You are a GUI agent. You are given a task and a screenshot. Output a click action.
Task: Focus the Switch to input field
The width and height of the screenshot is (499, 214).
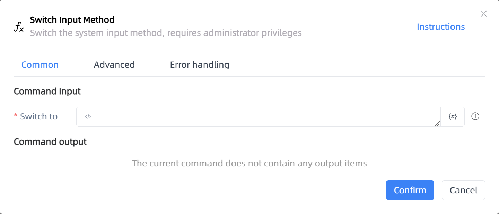[x=270, y=117]
